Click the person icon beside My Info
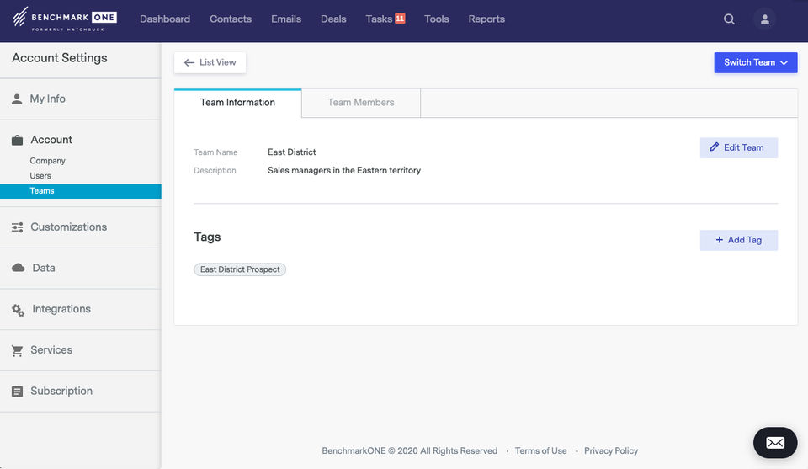The width and height of the screenshot is (808, 469). (17, 99)
